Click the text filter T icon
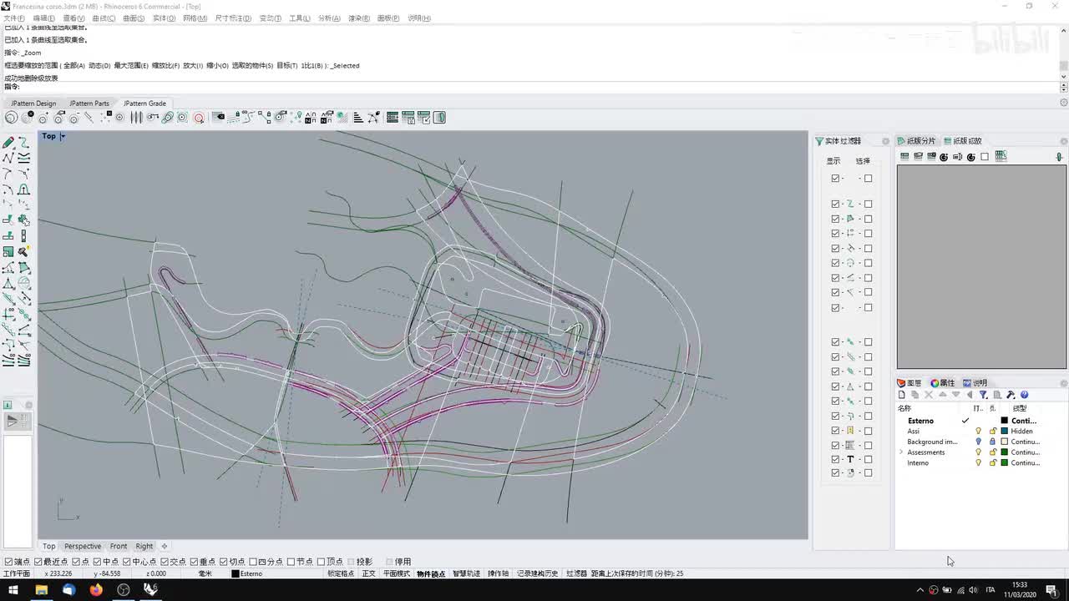Viewport: 1069px width, 601px height. (850, 459)
